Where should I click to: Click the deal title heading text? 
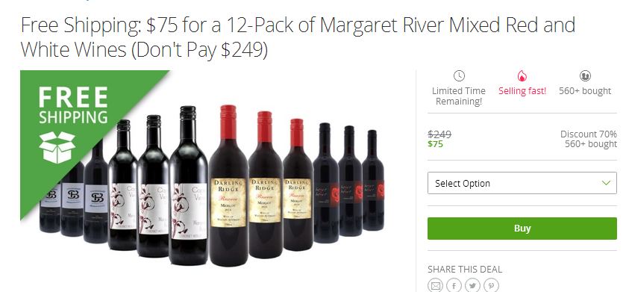click(x=298, y=37)
